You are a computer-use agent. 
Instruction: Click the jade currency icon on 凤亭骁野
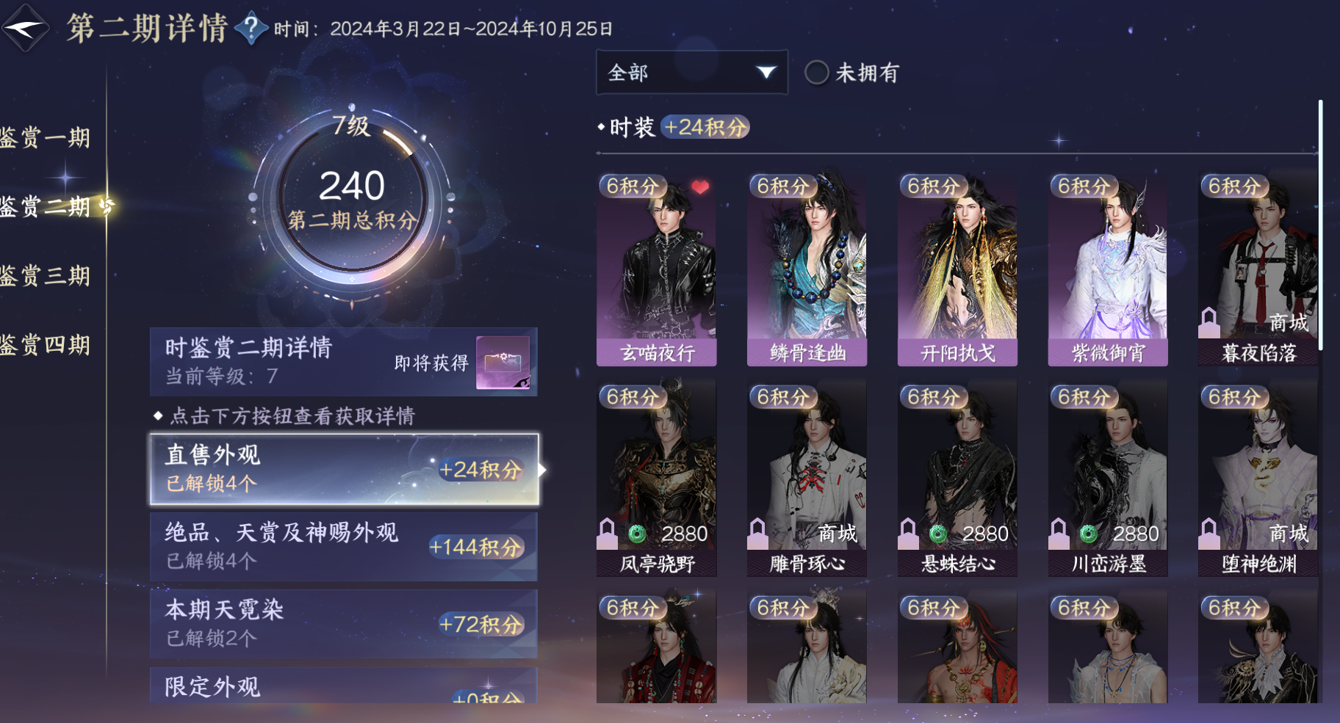point(637,534)
